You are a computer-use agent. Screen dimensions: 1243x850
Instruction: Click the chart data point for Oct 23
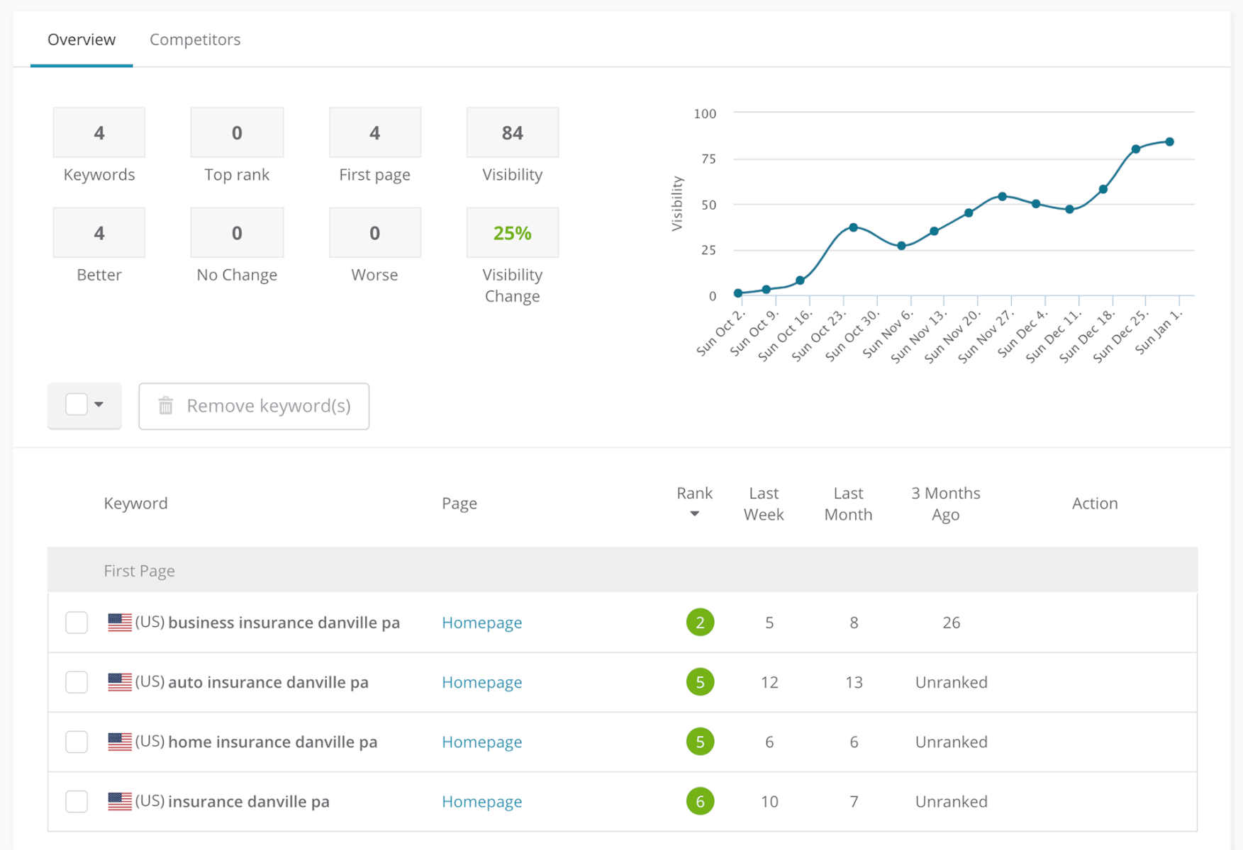[x=854, y=227]
